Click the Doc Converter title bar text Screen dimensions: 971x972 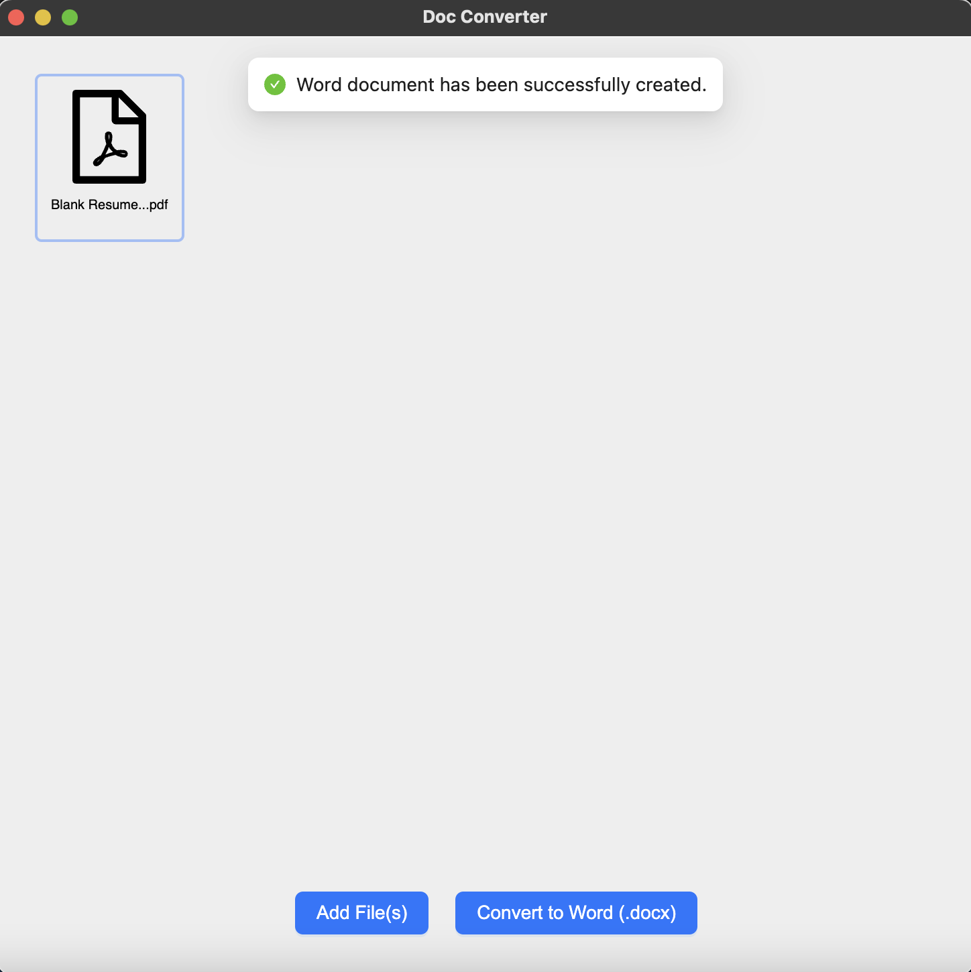tap(485, 16)
